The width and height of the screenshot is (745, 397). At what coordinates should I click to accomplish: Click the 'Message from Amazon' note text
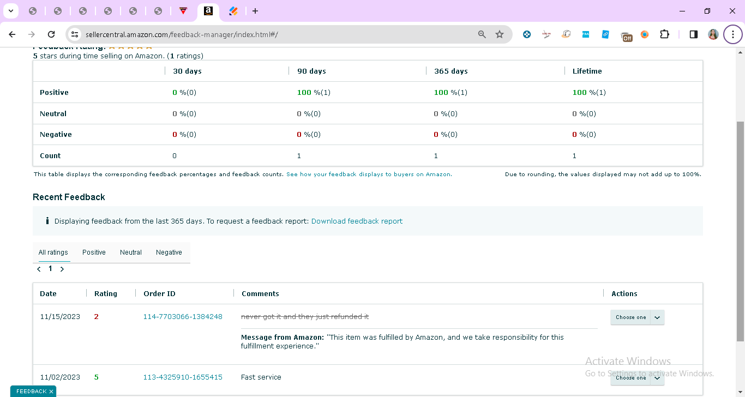[402, 341]
